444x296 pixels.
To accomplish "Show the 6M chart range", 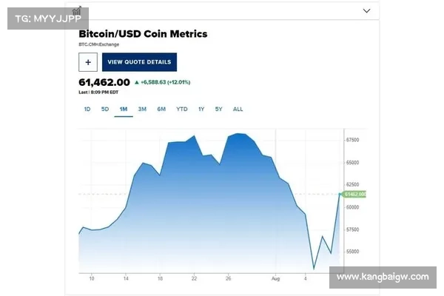I will point(161,109).
